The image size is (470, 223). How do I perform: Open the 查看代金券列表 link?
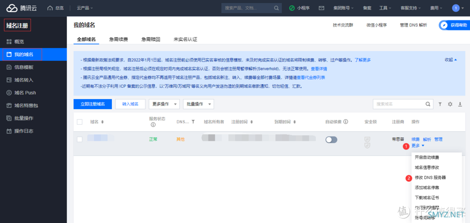[311, 77]
